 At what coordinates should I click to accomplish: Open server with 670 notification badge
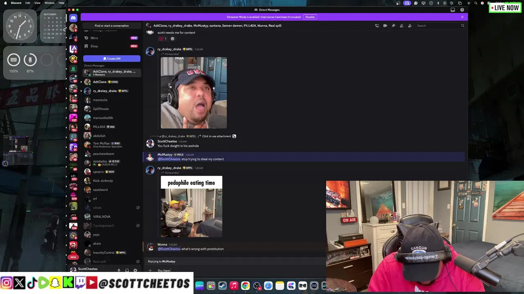(73, 177)
